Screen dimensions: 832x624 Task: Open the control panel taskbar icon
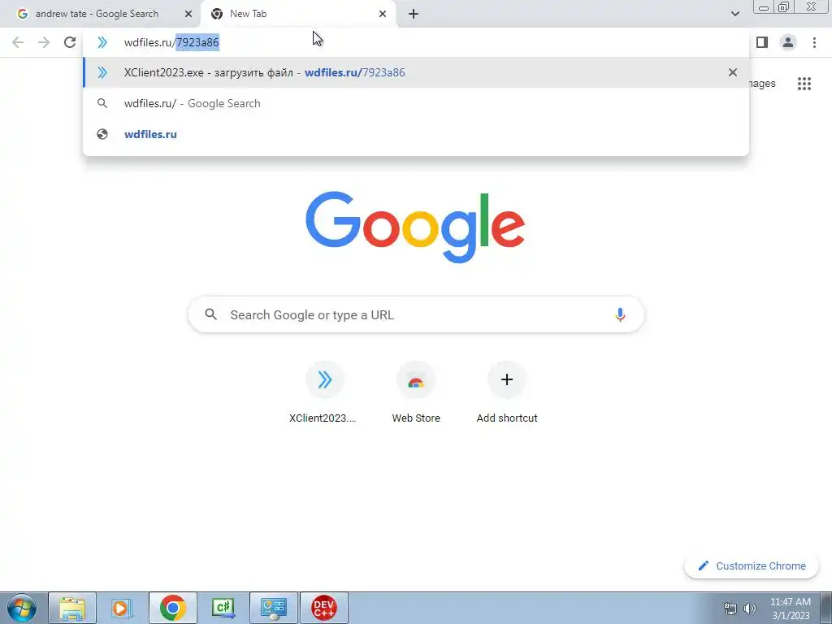coord(273,608)
